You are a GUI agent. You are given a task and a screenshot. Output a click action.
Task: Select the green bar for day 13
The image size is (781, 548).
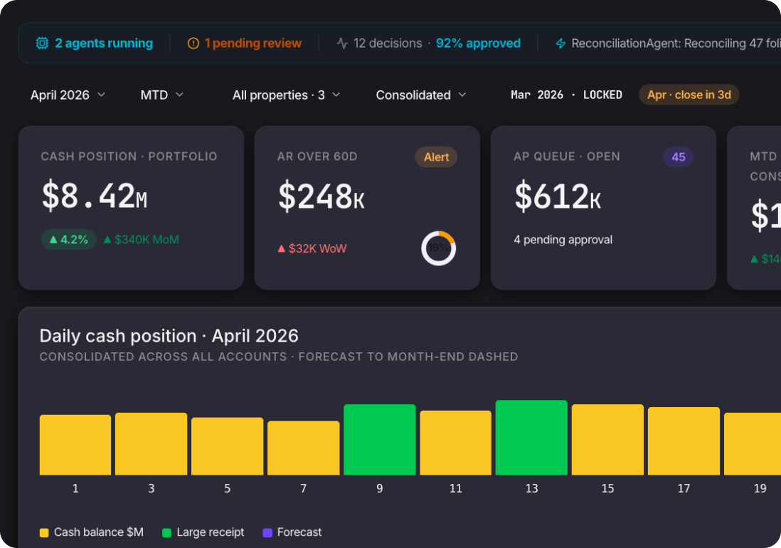[531, 438]
